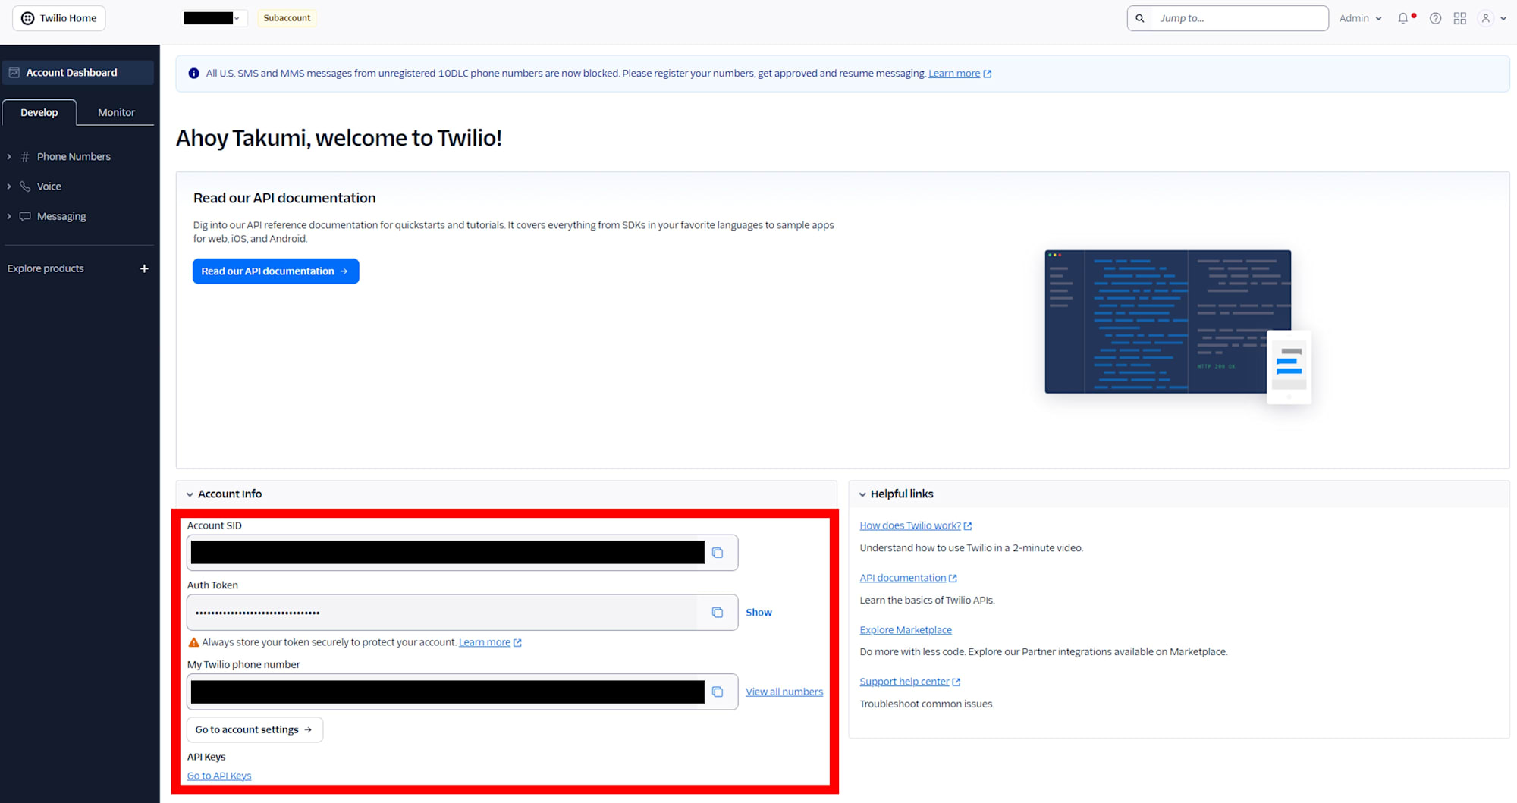Copy My Twilio phone number
Image resolution: width=1517 pixels, height=803 pixels.
718,692
